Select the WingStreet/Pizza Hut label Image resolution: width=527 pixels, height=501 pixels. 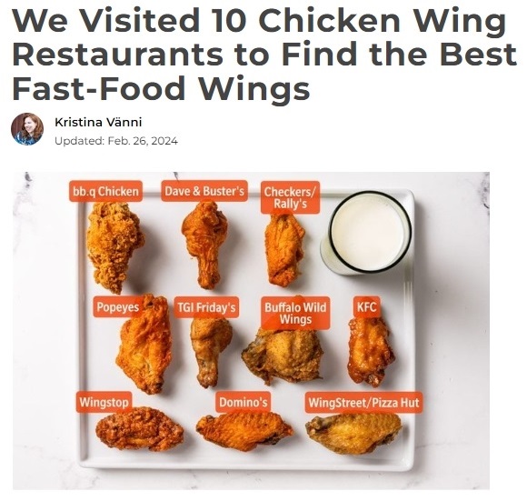tap(363, 403)
